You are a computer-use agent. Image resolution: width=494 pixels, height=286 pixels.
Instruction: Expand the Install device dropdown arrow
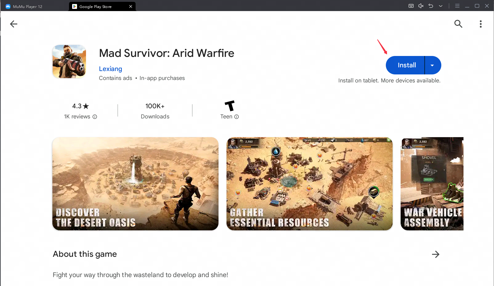click(x=433, y=65)
